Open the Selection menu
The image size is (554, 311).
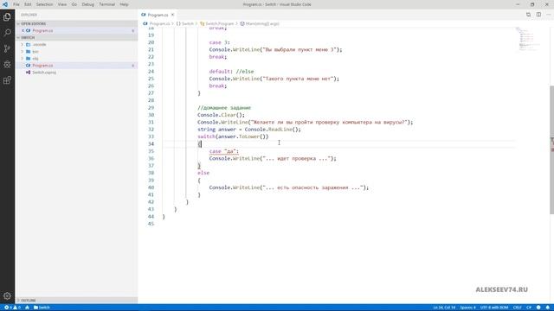pos(44,4)
